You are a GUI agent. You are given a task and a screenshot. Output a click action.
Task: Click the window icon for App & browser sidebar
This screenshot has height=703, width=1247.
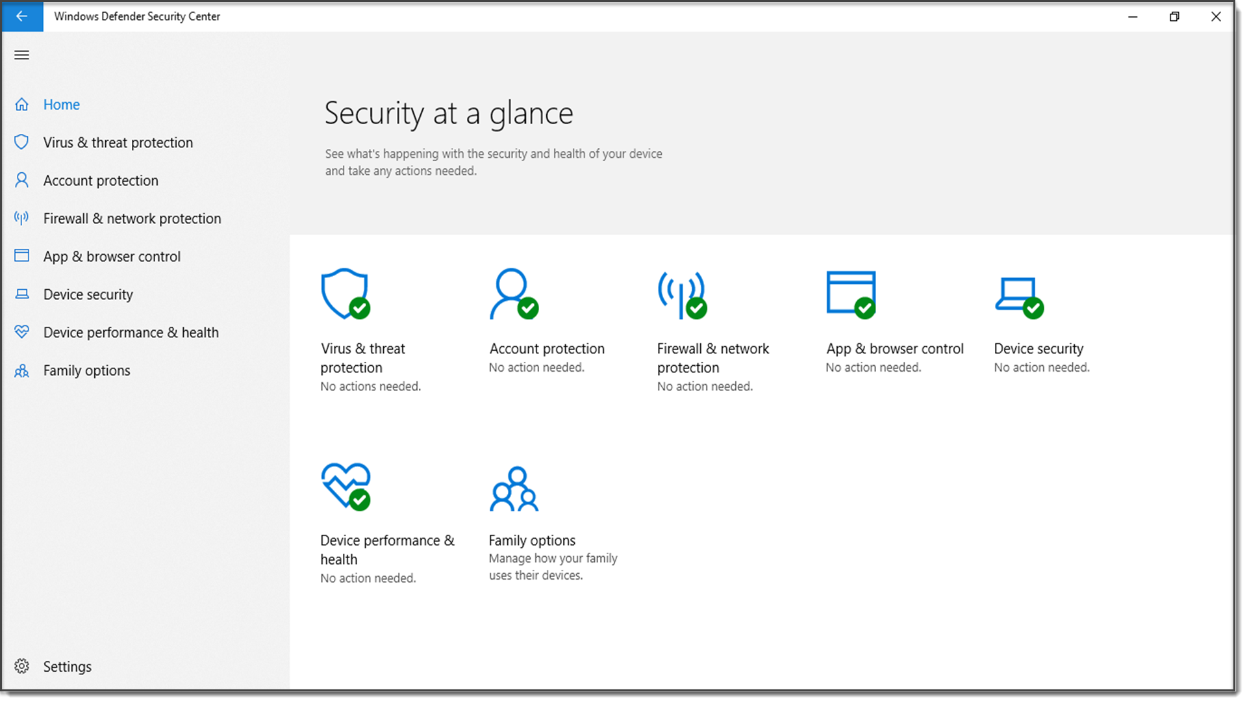(22, 256)
